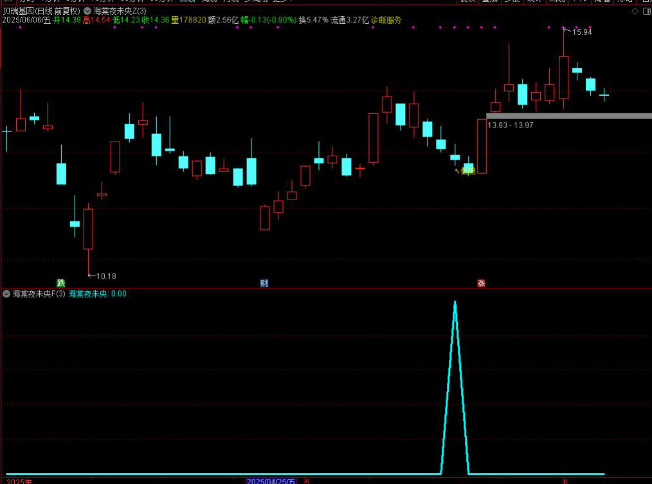Click the 2025年 year label on time axis

(x=19, y=481)
